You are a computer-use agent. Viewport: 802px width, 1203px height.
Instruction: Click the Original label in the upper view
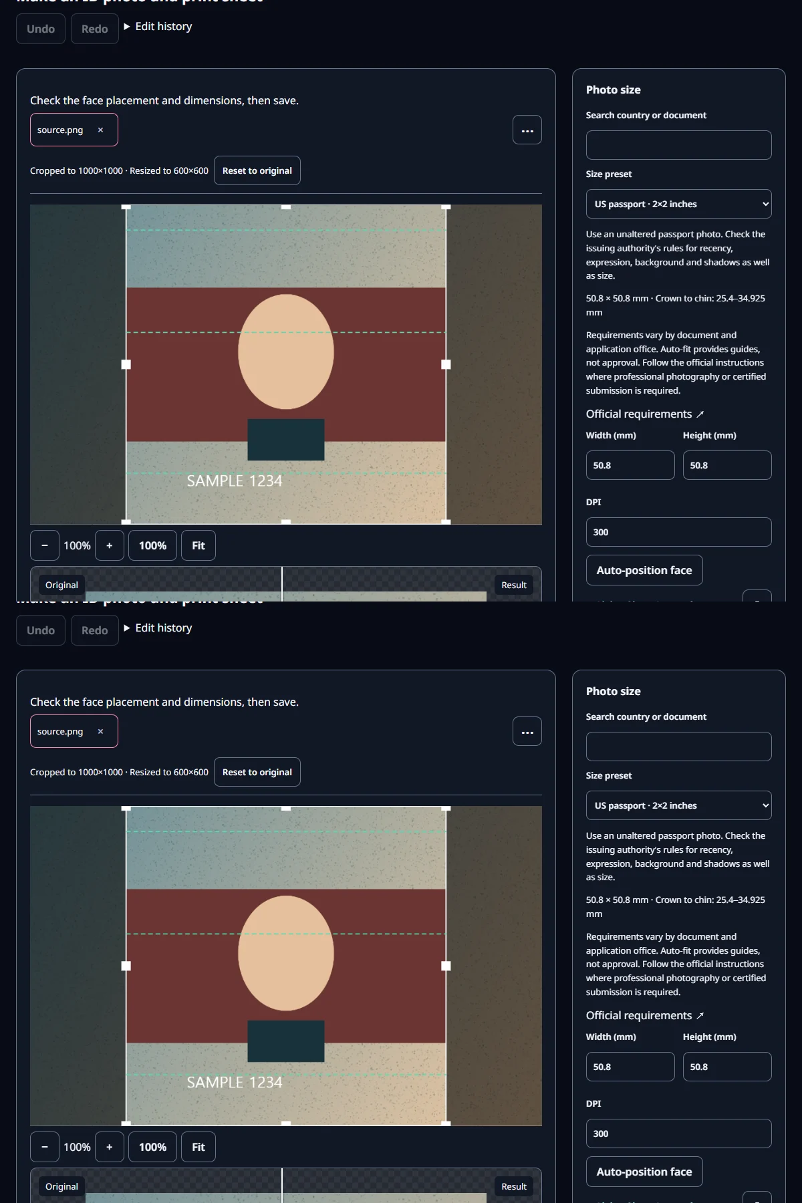point(61,585)
